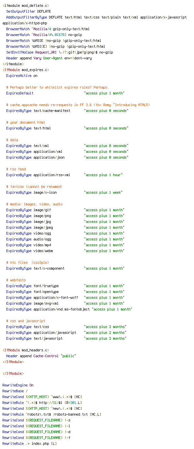
Task: Click the video/webm expires rule
Action: pos(65,251)
